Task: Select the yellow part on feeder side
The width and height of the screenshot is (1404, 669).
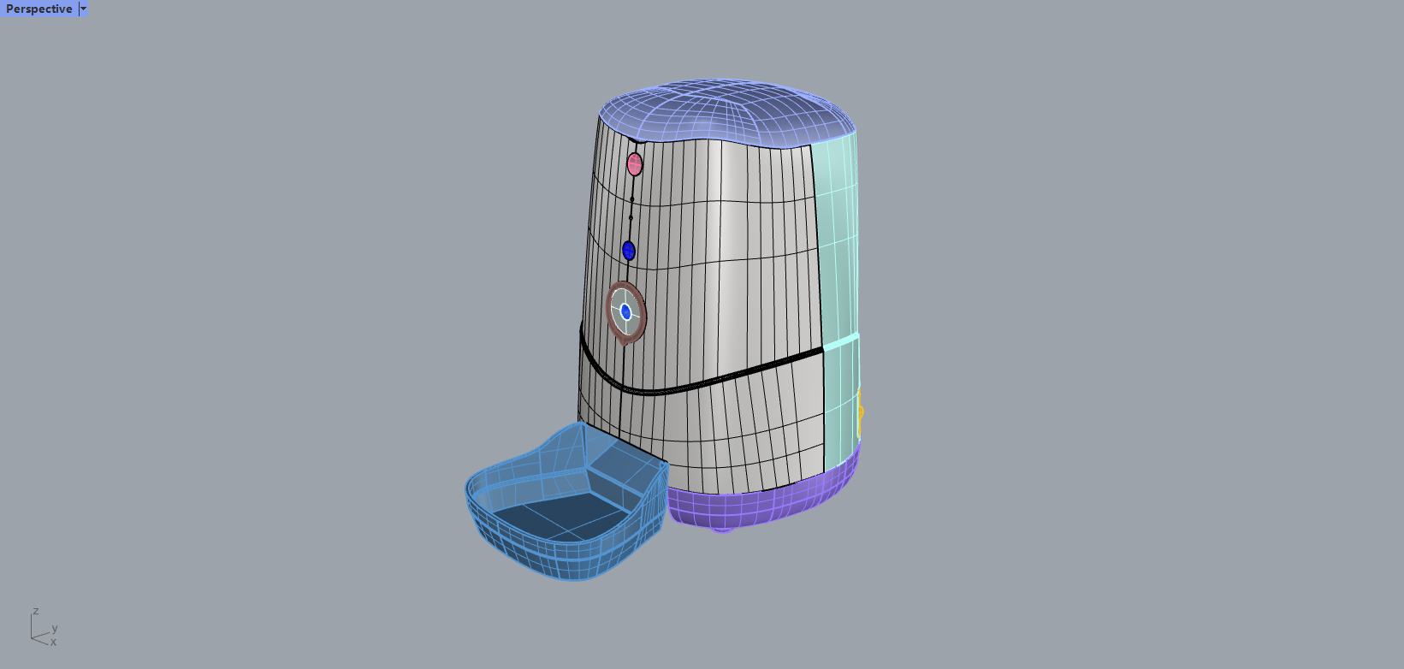Action: pyautogui.click(x=860, y=412)
